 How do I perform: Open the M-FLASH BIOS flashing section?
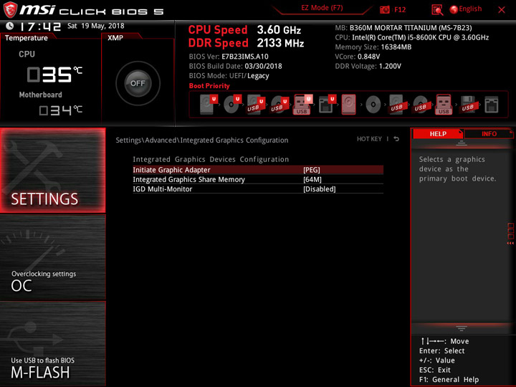(x=52, y=343)
